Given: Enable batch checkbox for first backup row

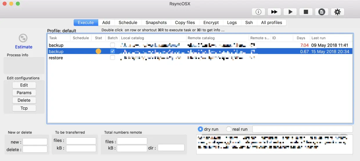Looking at the screenshot, I should pos(112,45).
